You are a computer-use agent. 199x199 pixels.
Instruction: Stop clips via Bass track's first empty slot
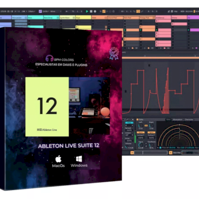click(29, 21)
